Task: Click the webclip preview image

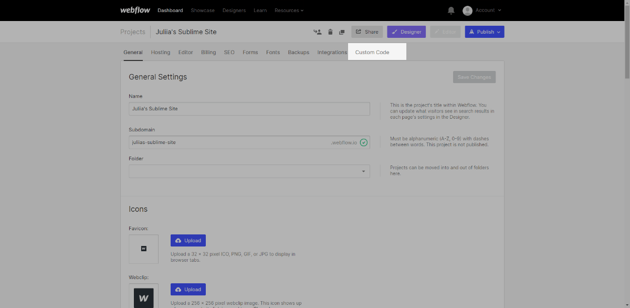Action: (144, 297)
